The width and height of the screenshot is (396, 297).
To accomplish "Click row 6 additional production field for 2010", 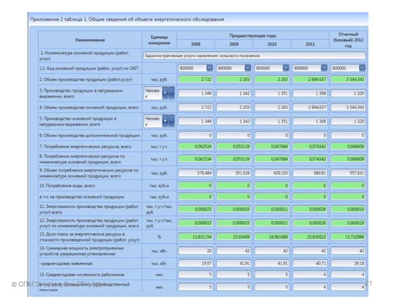I will 272,135.
